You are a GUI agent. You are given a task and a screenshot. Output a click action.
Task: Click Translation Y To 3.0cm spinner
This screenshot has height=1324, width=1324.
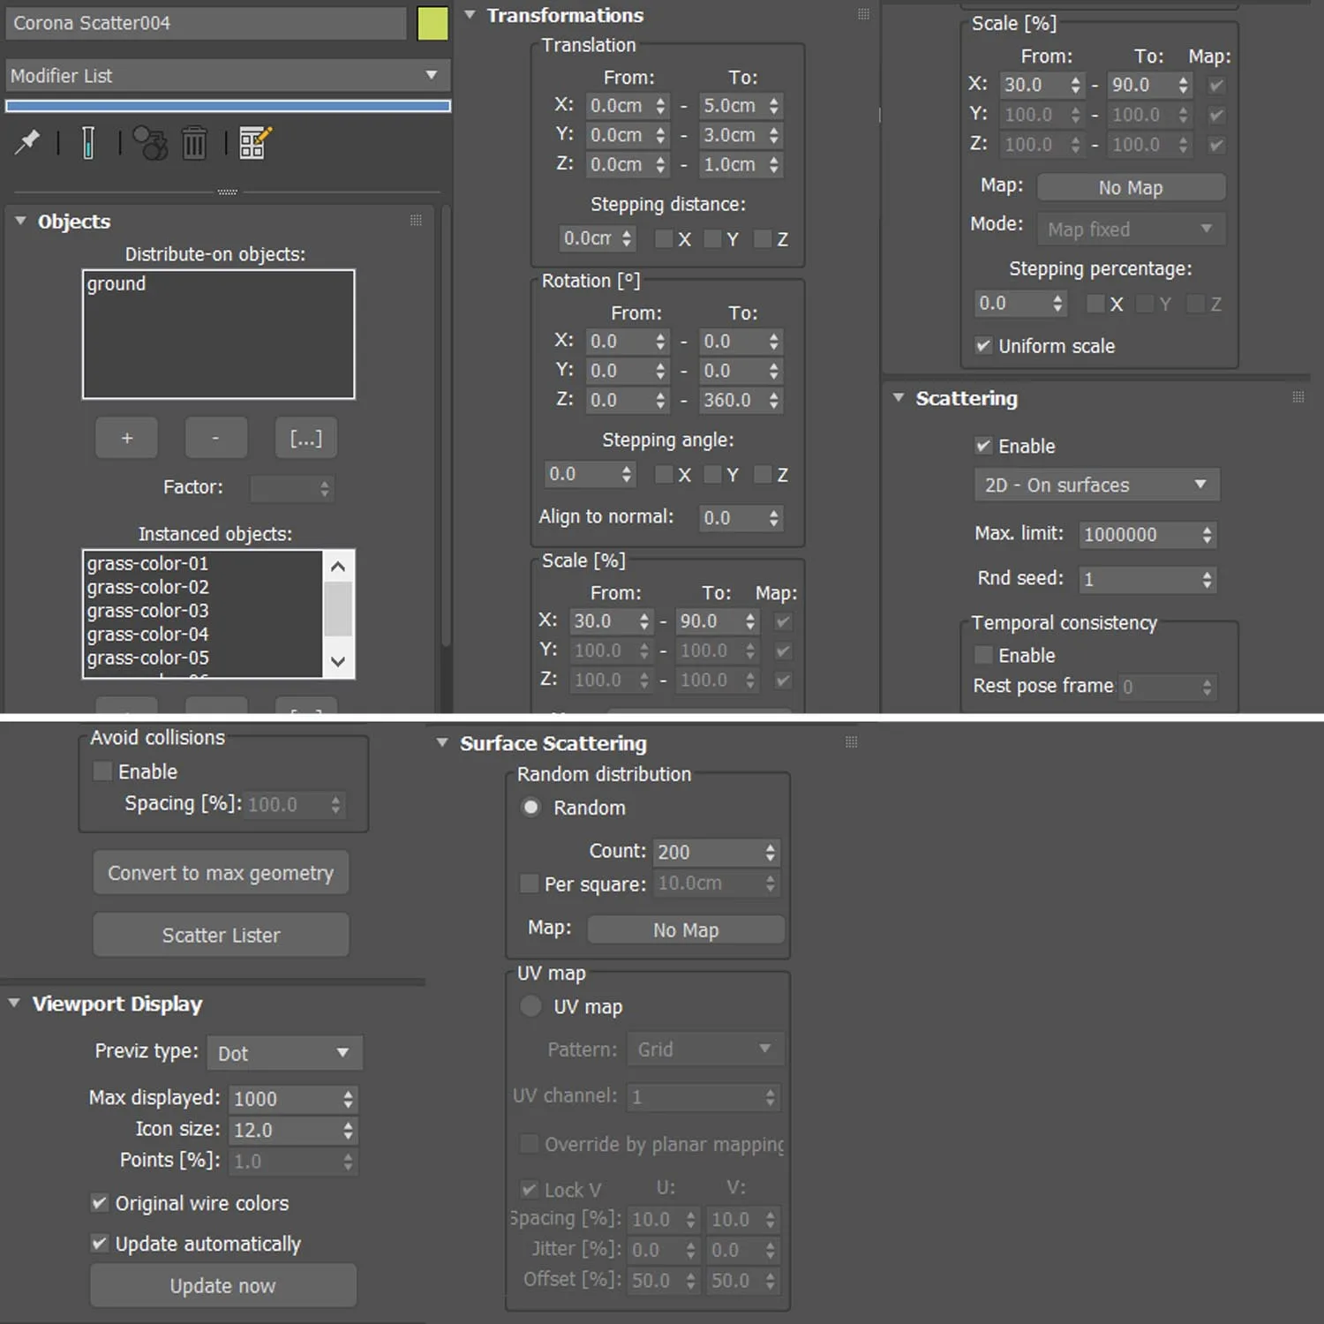(774, 135)
